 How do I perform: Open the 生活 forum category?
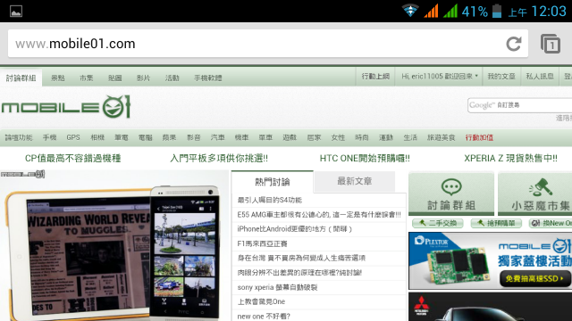(410, 137)
